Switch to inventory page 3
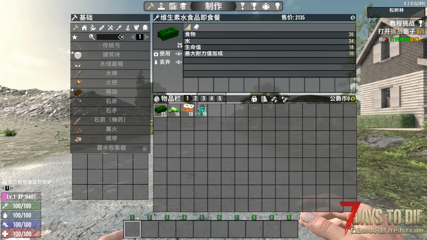 coord(204,98)
